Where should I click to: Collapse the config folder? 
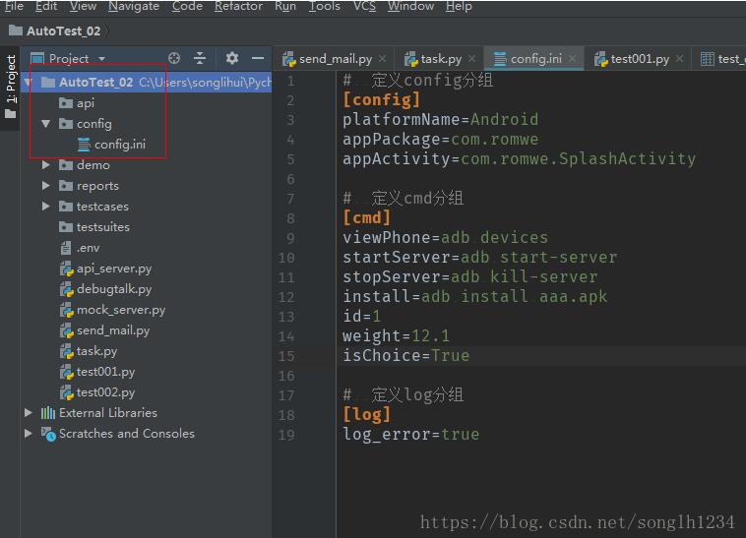point(46,124)
